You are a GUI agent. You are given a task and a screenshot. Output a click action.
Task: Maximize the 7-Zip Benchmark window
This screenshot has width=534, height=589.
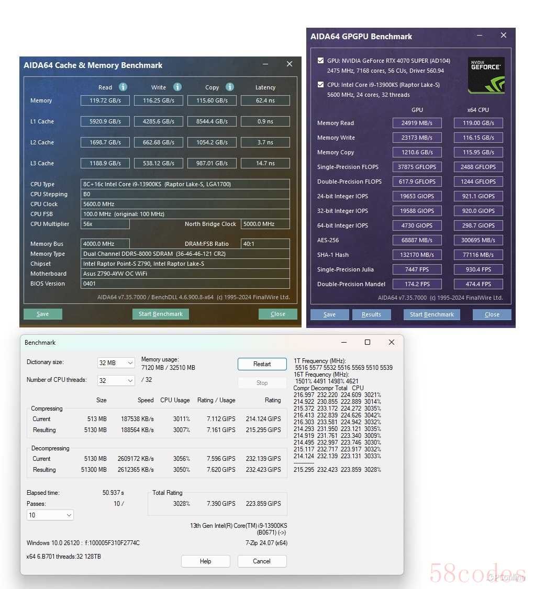tap(368, 342)
